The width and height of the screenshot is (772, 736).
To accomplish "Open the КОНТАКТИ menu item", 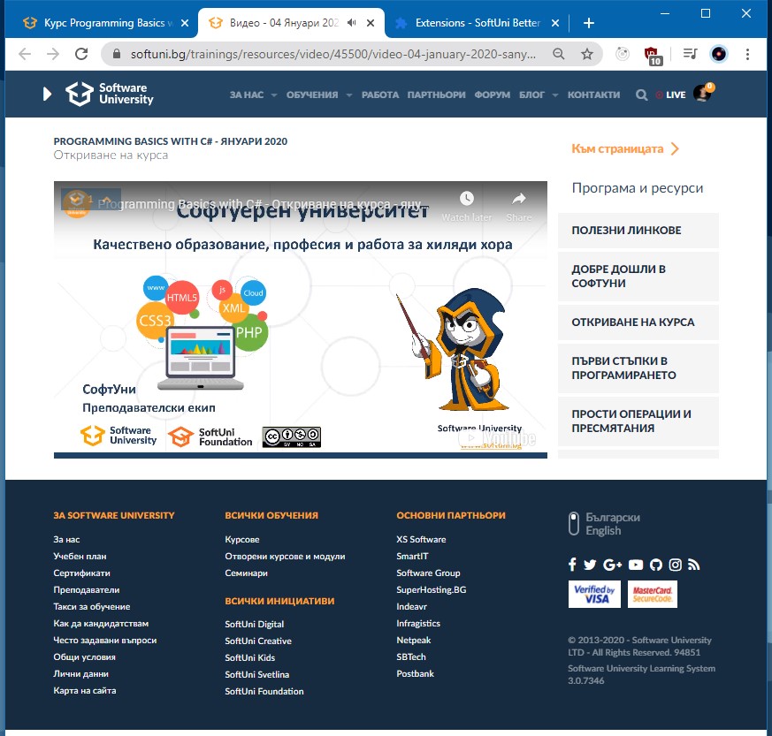I will 593,95.
